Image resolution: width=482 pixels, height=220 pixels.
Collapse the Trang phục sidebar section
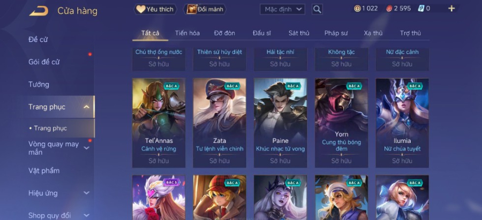87,107
